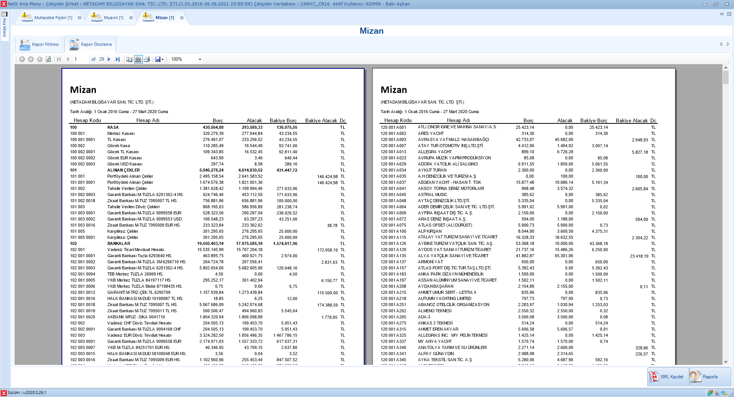This screenshot has width=734, height=397.
Task: Jump to the last report page
Action: click(x=118, y=59)
